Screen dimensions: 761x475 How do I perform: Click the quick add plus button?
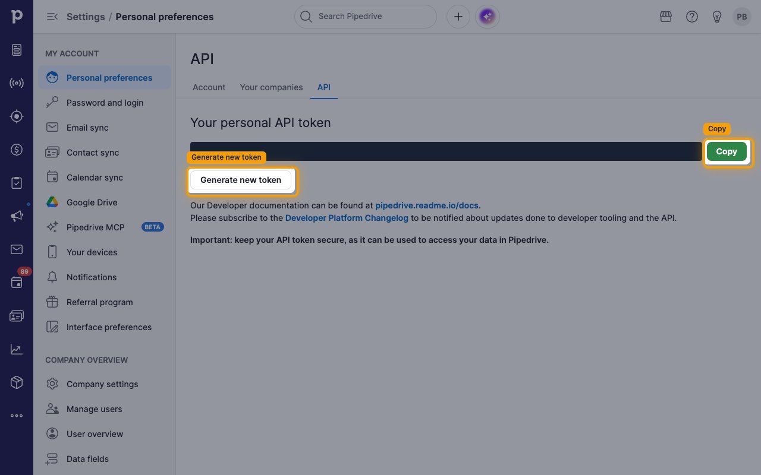[458, 17]
